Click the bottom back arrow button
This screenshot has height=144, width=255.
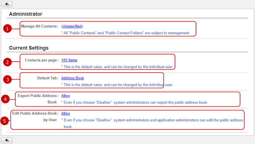[x=7, y=140]
